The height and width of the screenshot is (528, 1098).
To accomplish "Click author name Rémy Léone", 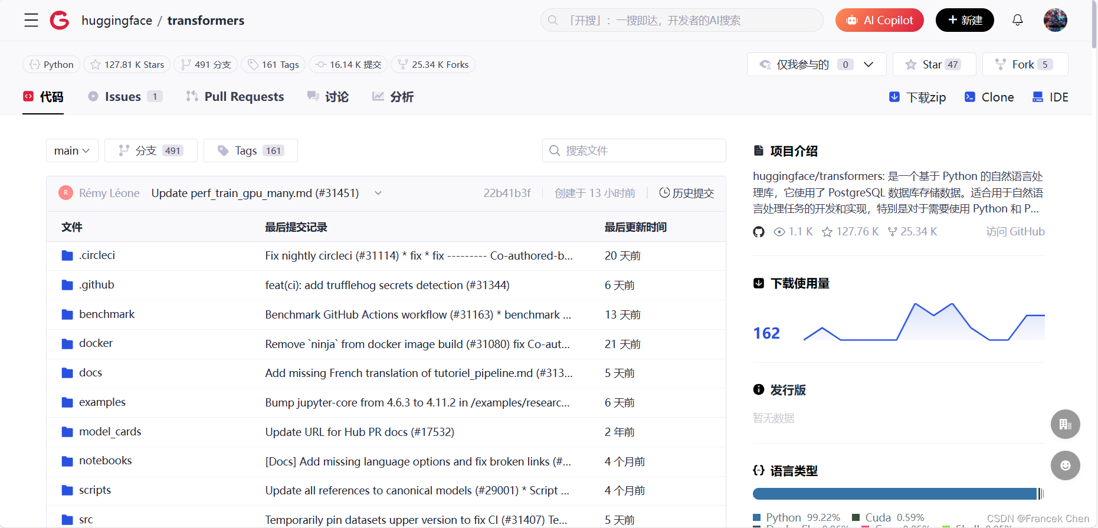I will (x=109, y=193).
